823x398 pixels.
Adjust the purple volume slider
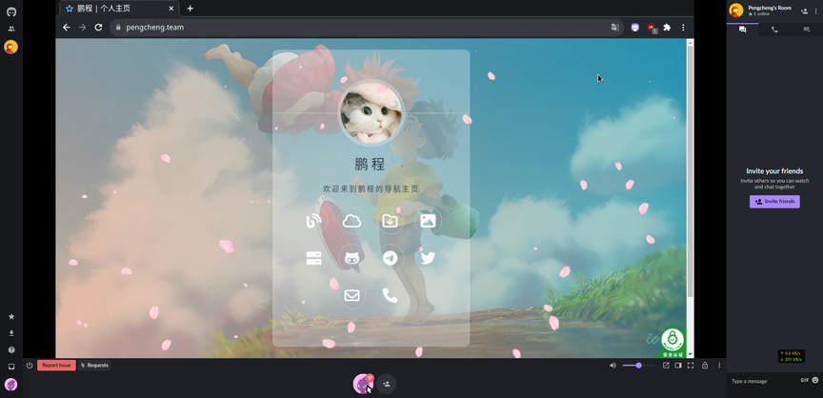coord(638,365)
